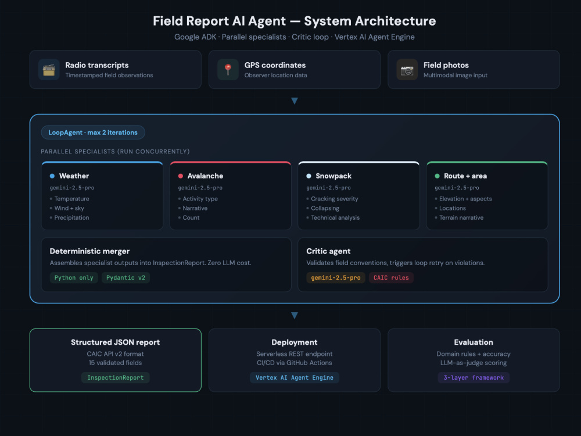Image resolution: width=581 pixels, height=436 pixels.
Task: Click the red map pin icon
Action: pos(228,70)
